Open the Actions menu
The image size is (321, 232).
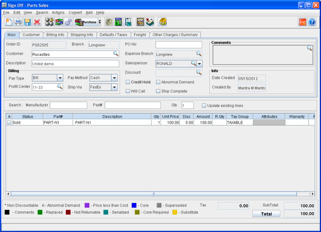[x=58, y=13]
